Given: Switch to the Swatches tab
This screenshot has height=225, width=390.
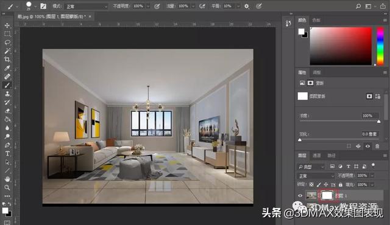Looking at the screenshot, I should coord(316,20).
